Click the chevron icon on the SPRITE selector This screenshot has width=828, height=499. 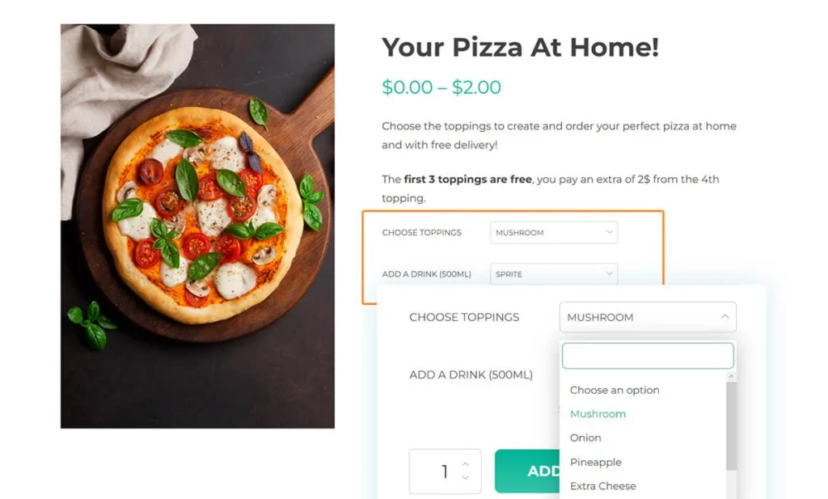[608, 273]
